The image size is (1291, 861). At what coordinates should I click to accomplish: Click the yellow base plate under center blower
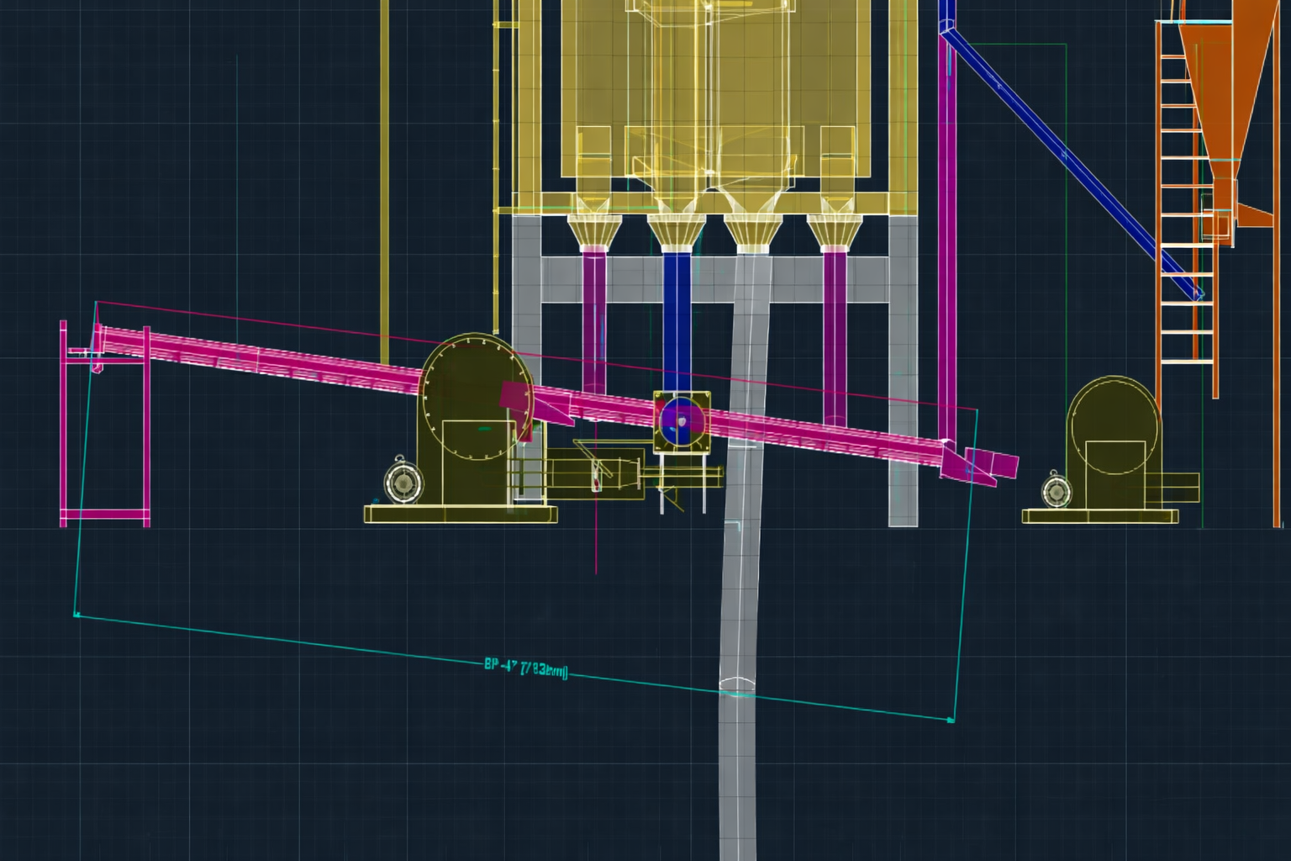460,514
